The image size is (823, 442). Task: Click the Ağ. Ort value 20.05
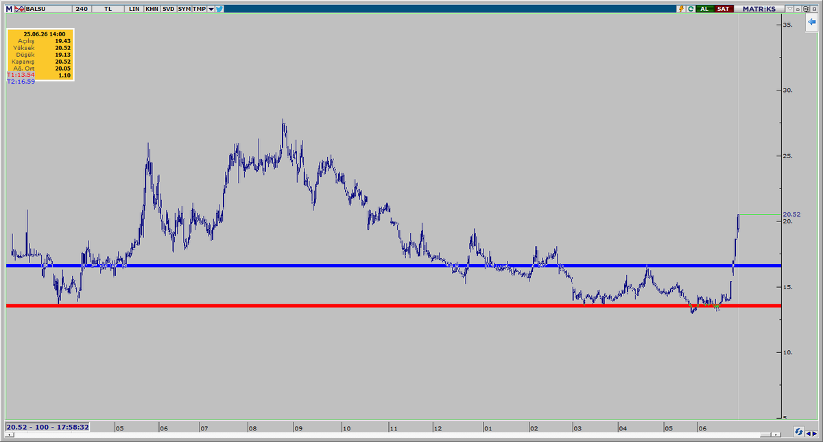coord(62,68)
